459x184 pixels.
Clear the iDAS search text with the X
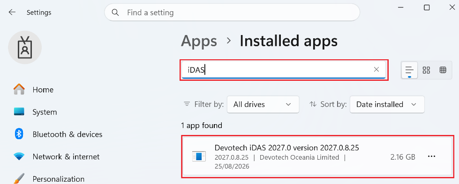tap(376, 70)
